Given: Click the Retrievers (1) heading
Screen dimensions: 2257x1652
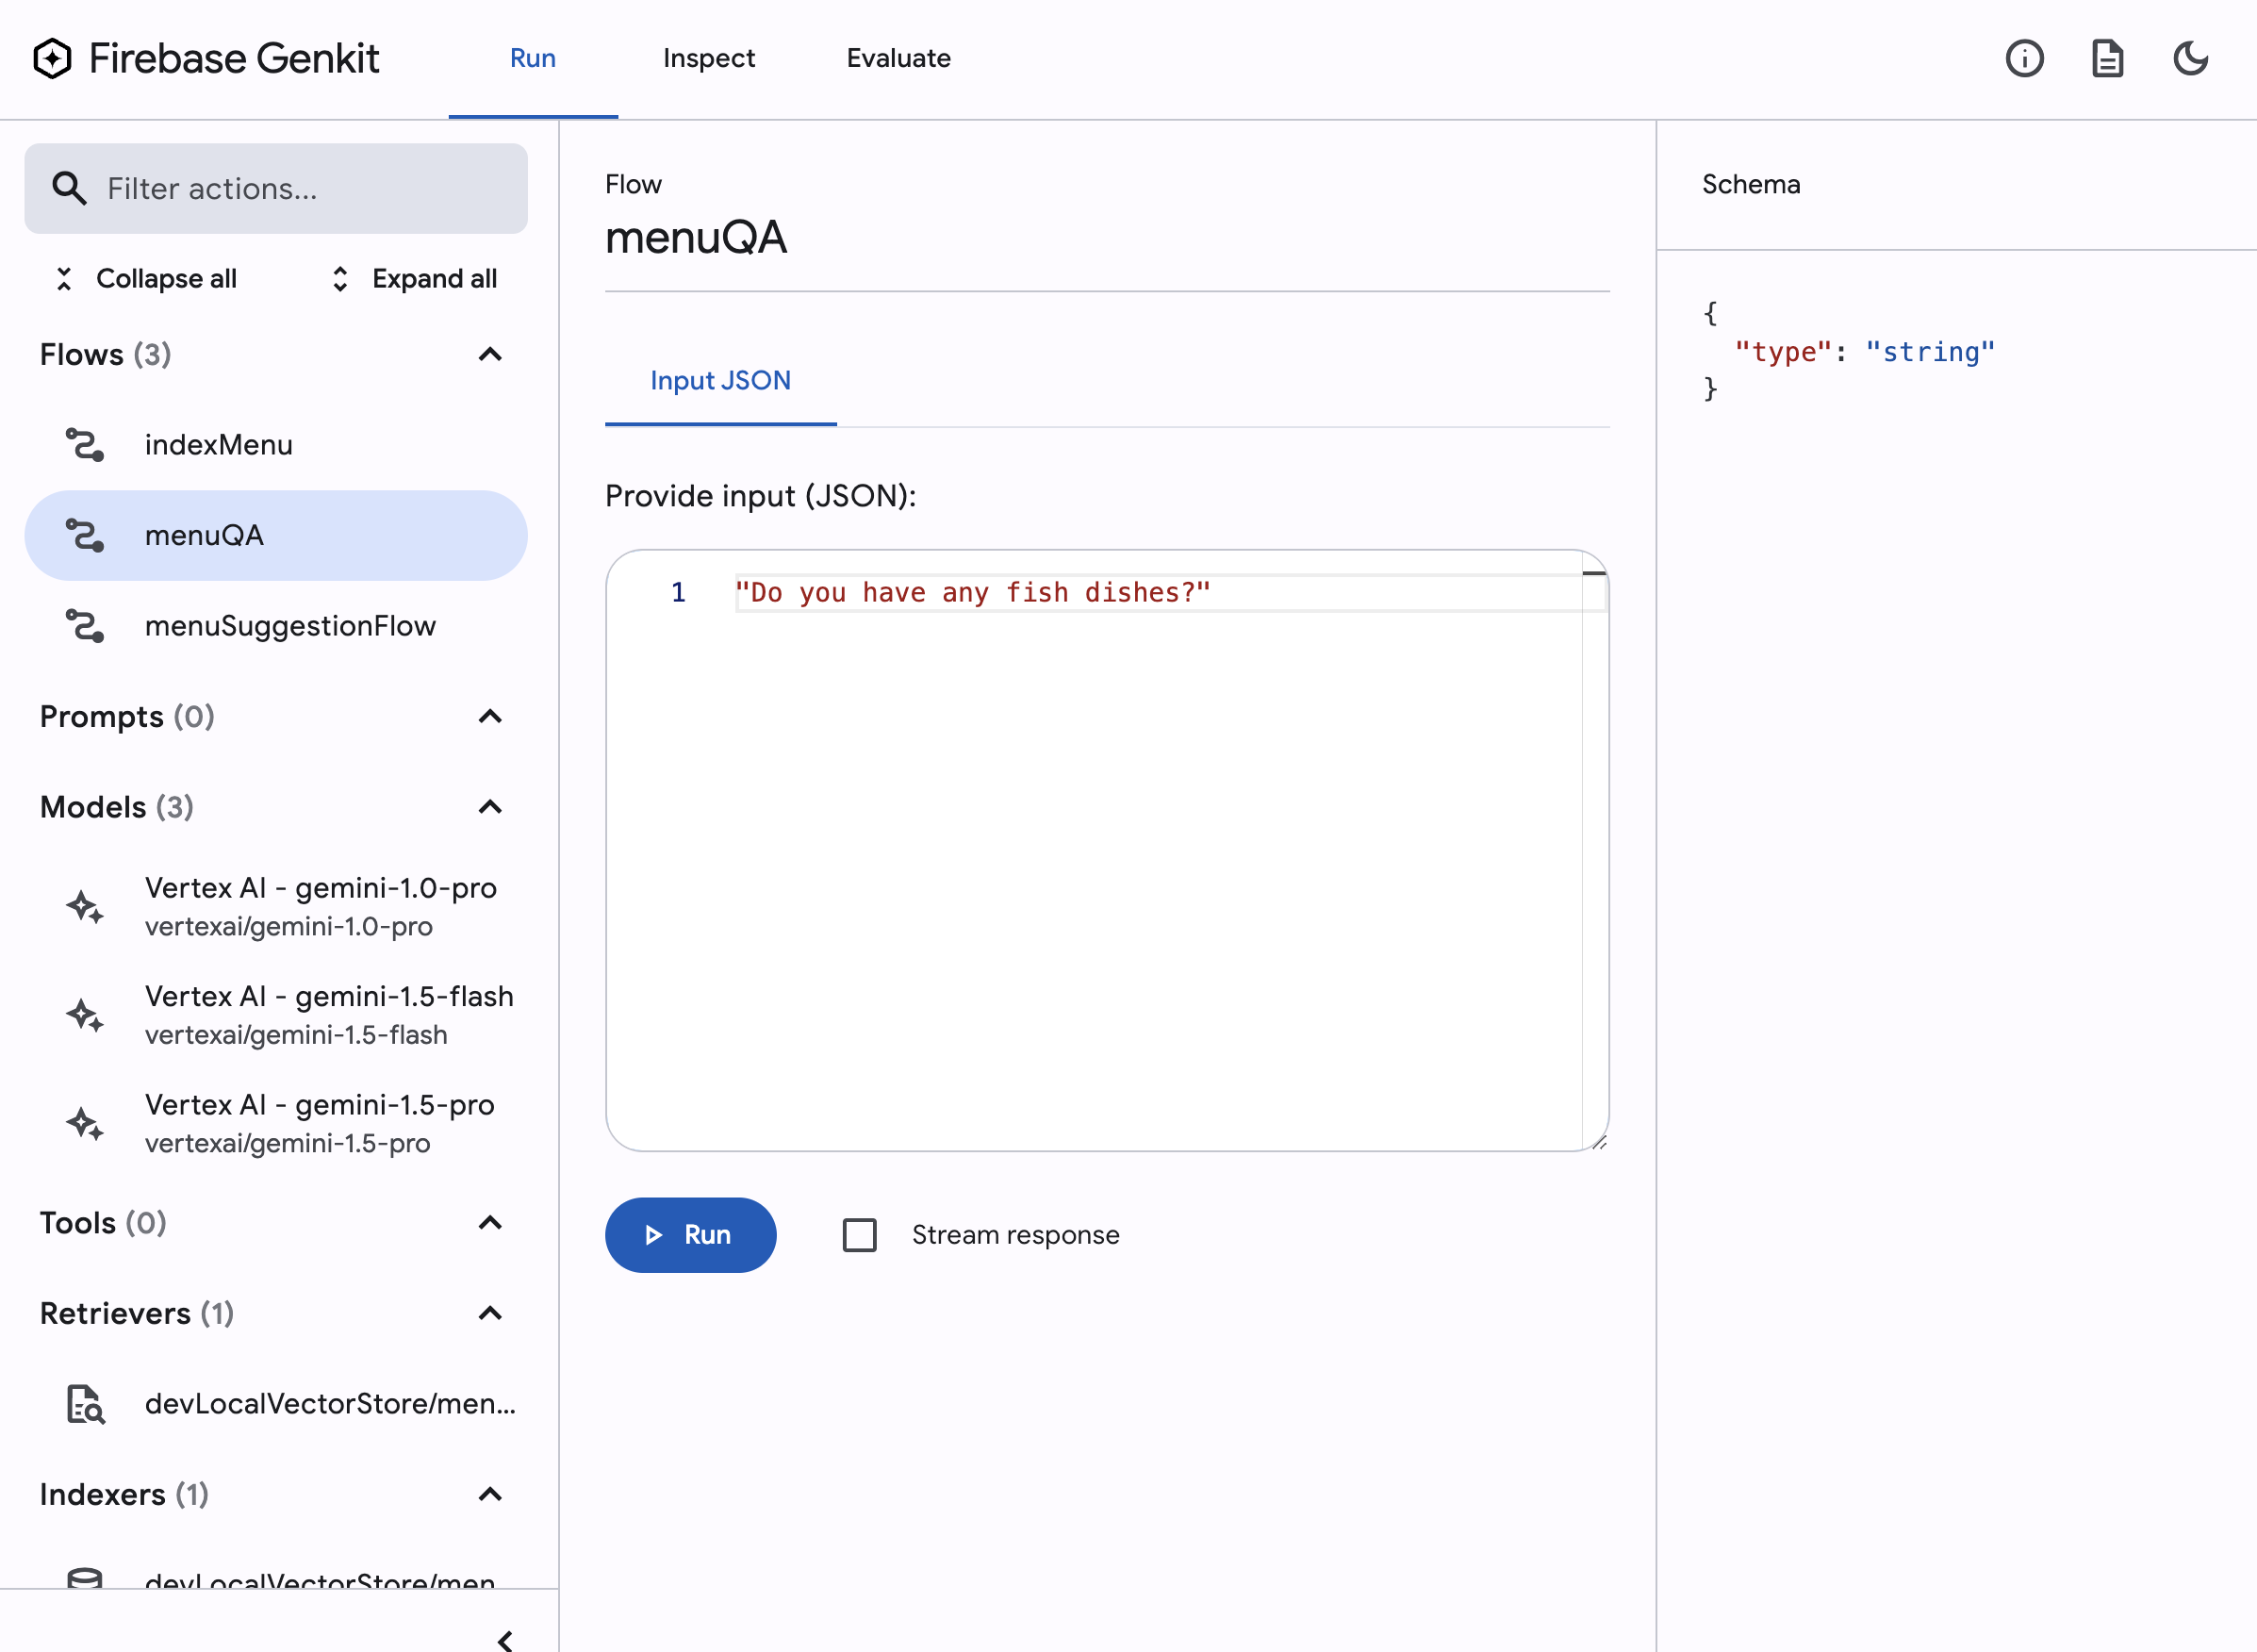Looking at the screenshot, I should 137,1313.
